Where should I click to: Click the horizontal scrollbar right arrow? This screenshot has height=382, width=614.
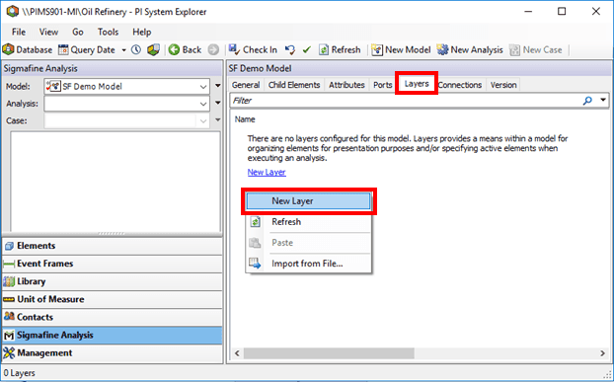coord(602,353)
